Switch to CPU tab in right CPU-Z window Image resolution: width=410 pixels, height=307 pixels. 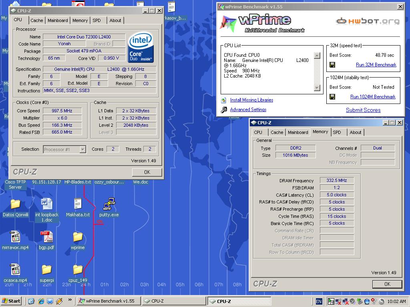tap(258, 132)
